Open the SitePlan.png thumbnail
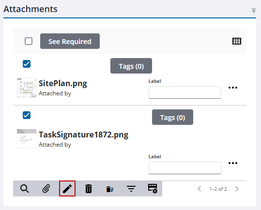This screenshot has width=261, height=210. (x=27, y=88)
